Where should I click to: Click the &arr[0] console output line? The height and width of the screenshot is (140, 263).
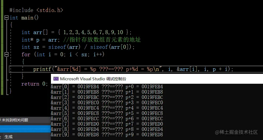pyautogui.click(x=107, y=86)
